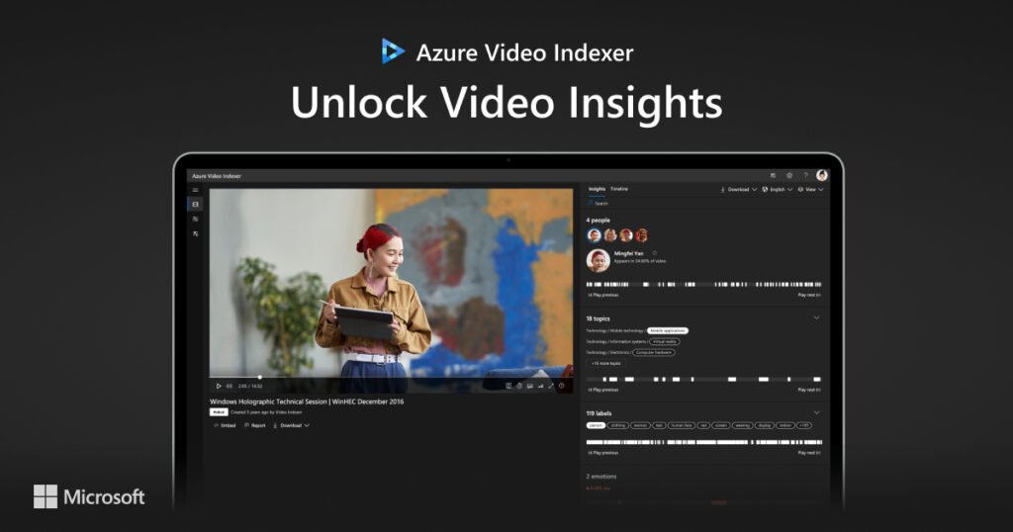The height and width of the screenshot is (532, 1013).
Task: Select the media files sidebar icon
Action: pos(195,204)
